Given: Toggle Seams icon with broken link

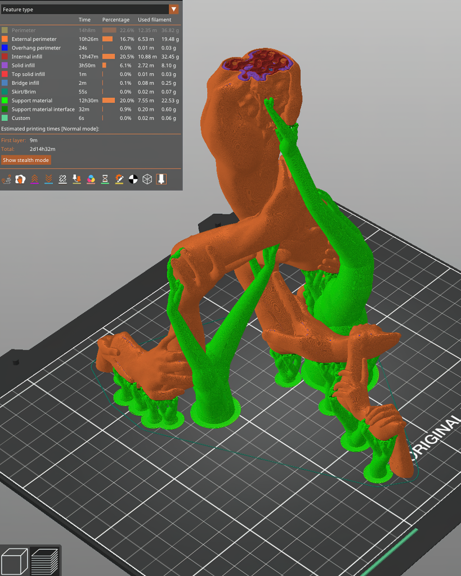Looking at the screenshot, I should [x=63, y=179].
